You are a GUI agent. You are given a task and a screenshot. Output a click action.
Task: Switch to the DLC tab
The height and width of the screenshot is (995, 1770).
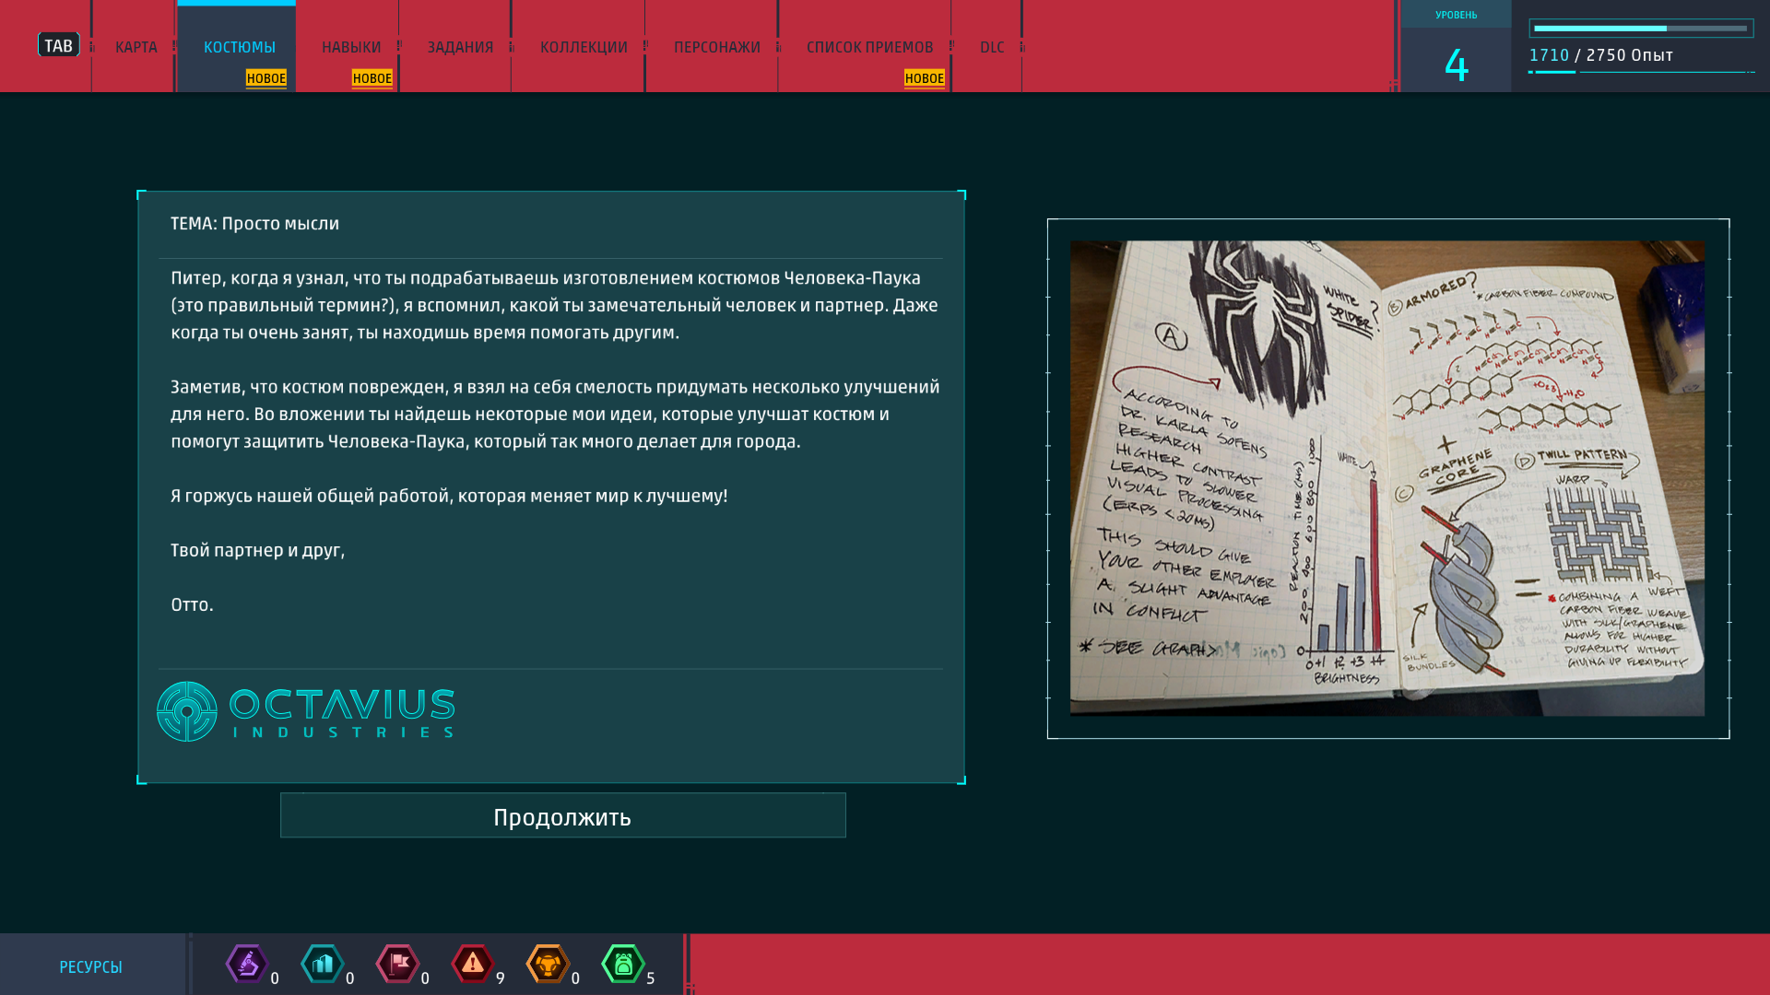[x=992, y=47]
